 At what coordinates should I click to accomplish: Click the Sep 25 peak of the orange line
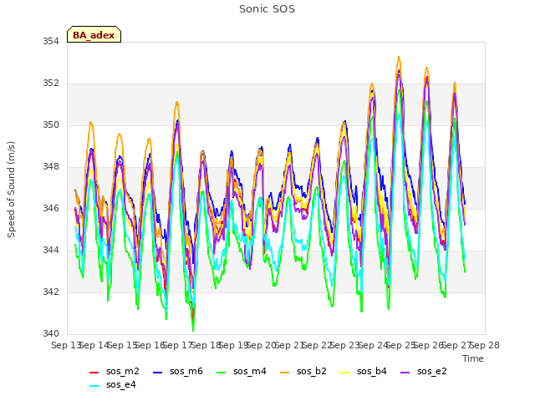(399, 58)
